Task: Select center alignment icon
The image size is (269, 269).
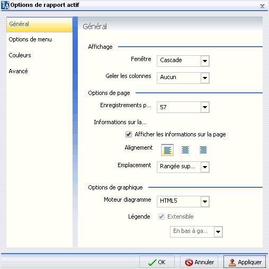Action: (x=185, y=150)
